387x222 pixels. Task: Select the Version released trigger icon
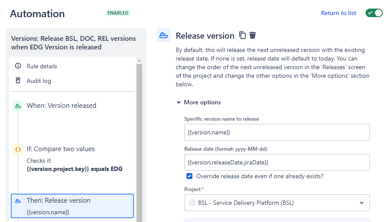click(x=18, y=106)
